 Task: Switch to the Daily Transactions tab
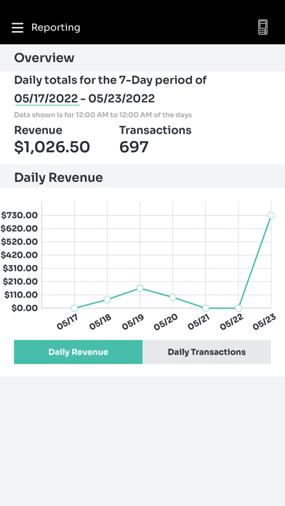[x=206, y=352]
